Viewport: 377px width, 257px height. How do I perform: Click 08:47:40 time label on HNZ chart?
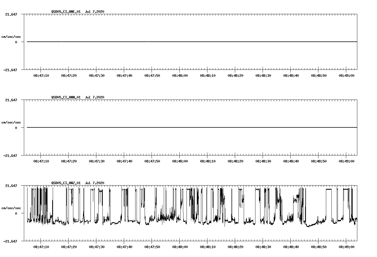pyautogui.click(x=124, y=247)
